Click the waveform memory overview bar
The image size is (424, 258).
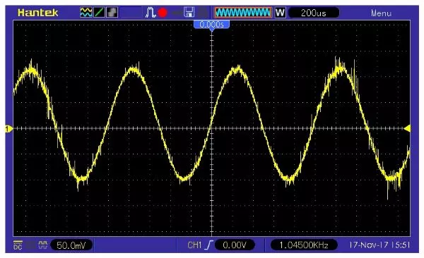[243, 13]
